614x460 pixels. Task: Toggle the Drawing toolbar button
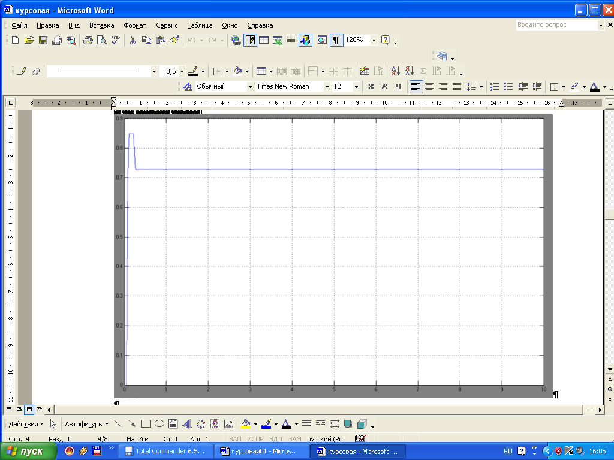tap(305, 40)
